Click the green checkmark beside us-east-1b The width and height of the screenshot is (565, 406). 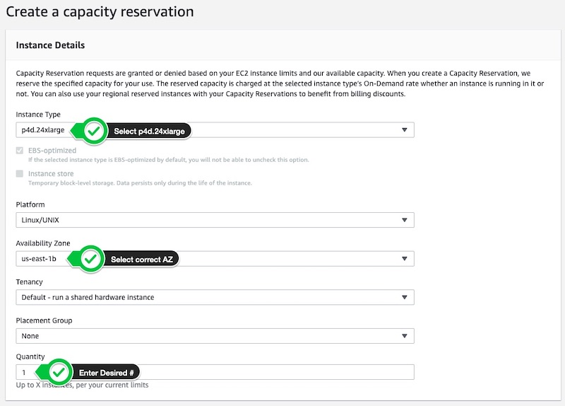pyautogui.click(x=90, y=260)
